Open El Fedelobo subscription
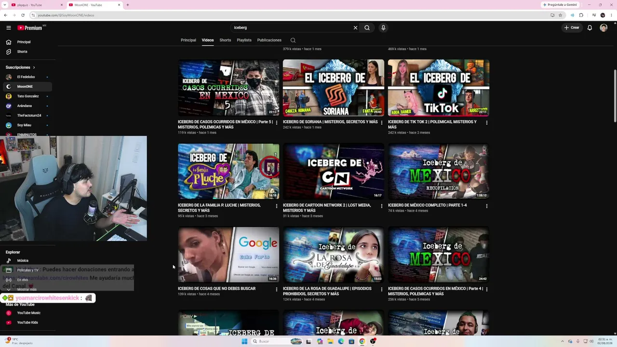 27,77
